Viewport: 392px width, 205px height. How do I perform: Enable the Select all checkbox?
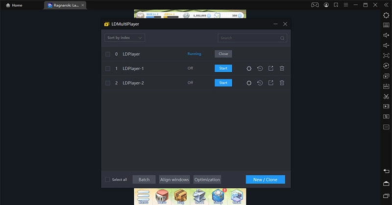click(108, 180)
